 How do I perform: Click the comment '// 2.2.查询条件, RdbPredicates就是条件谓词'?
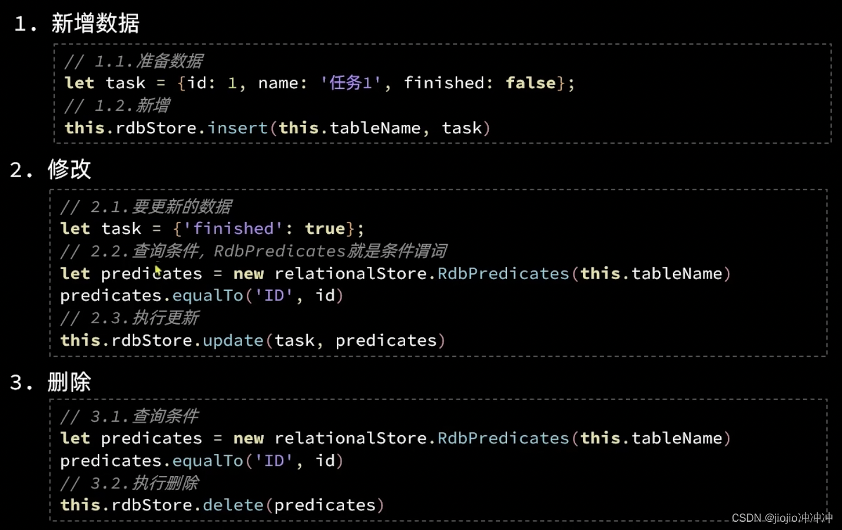(253, 251)
